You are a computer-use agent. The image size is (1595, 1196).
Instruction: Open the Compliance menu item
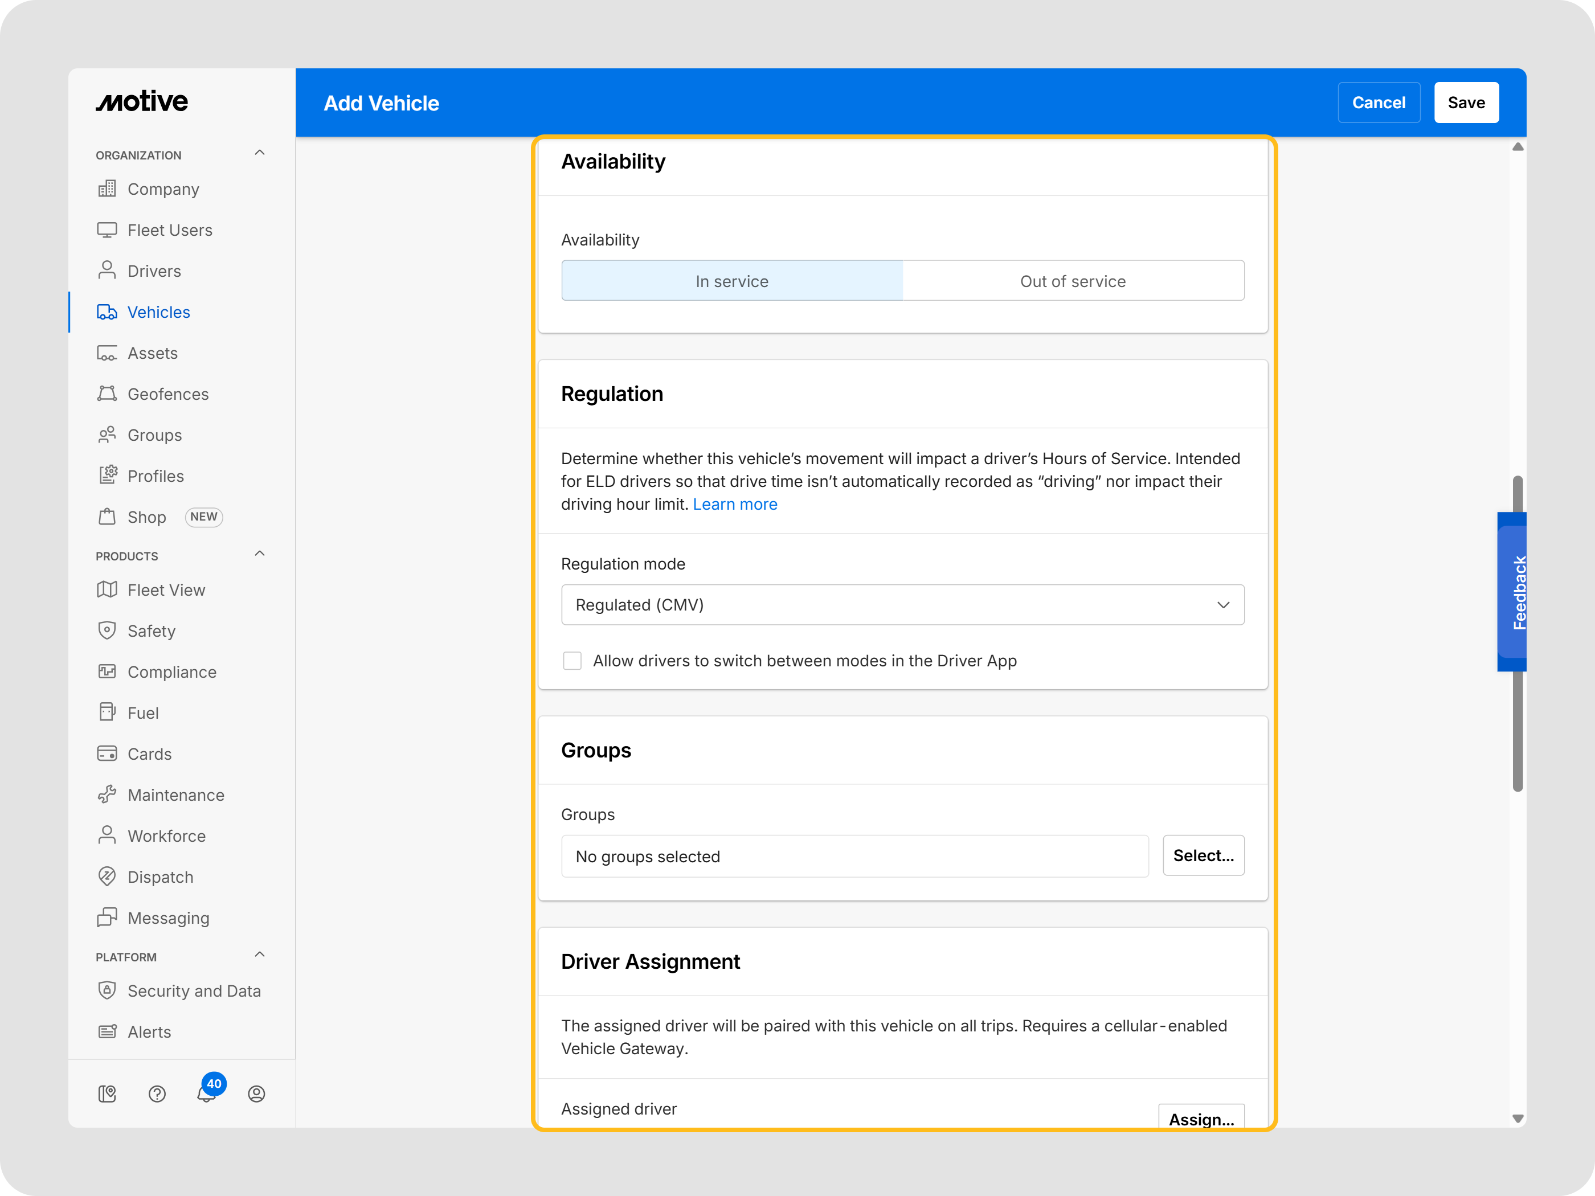click(x=171, y=672)
